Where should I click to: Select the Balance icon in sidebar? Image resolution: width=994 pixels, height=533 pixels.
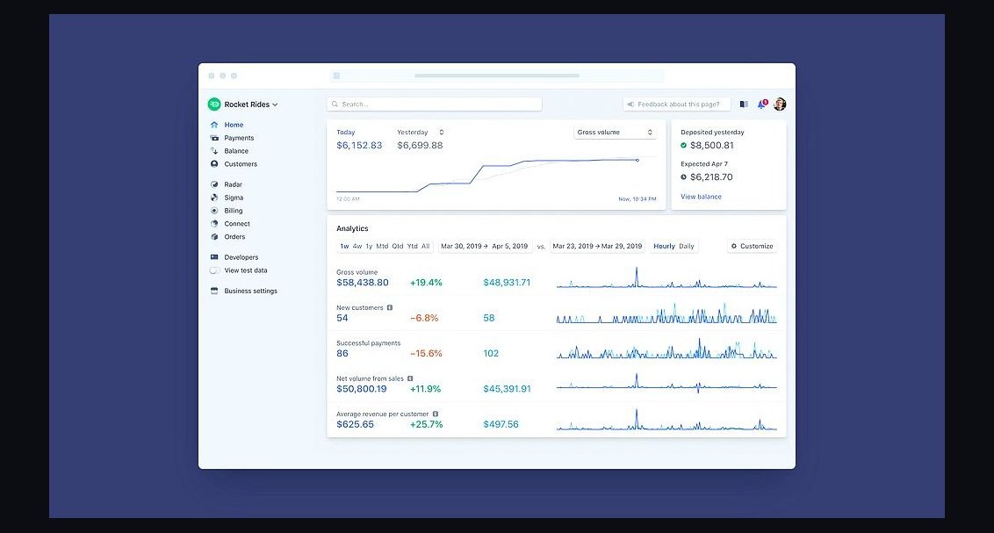point(214,151)
